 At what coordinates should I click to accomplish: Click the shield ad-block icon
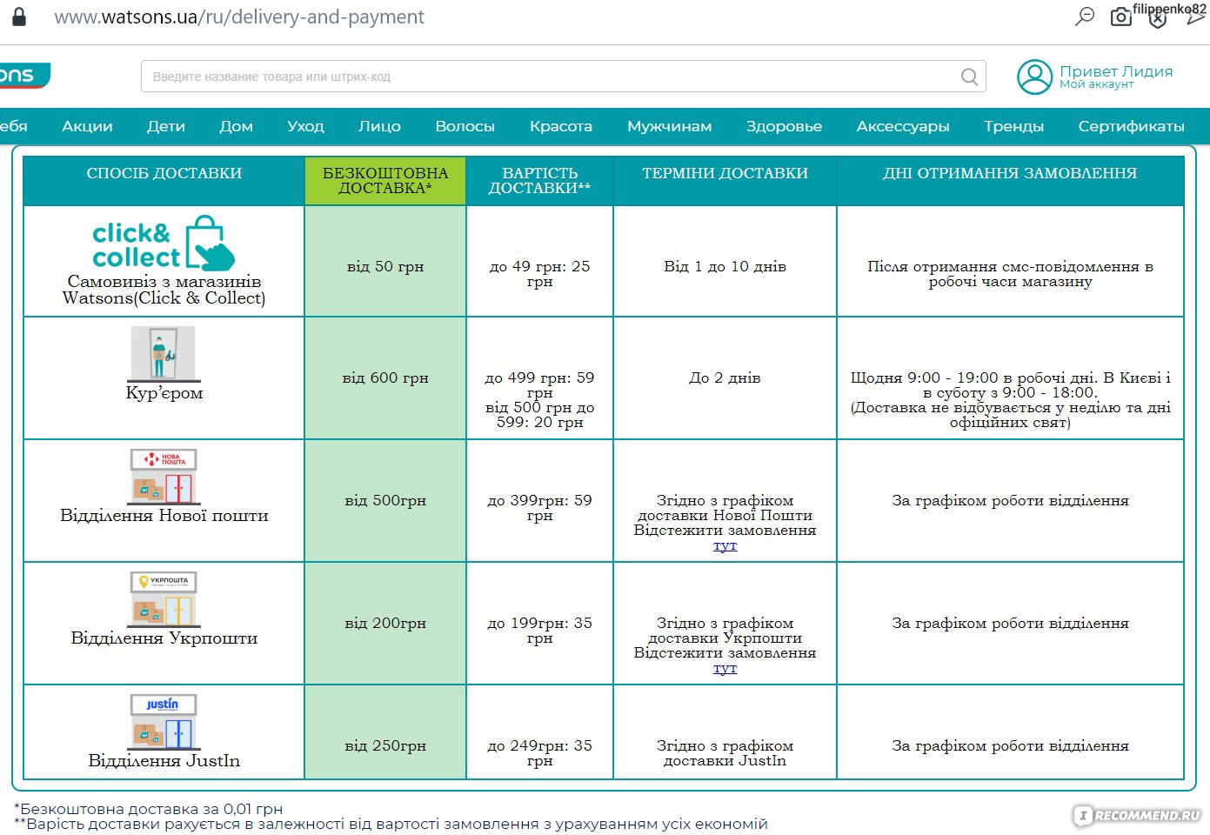(x=1157, y=18)
